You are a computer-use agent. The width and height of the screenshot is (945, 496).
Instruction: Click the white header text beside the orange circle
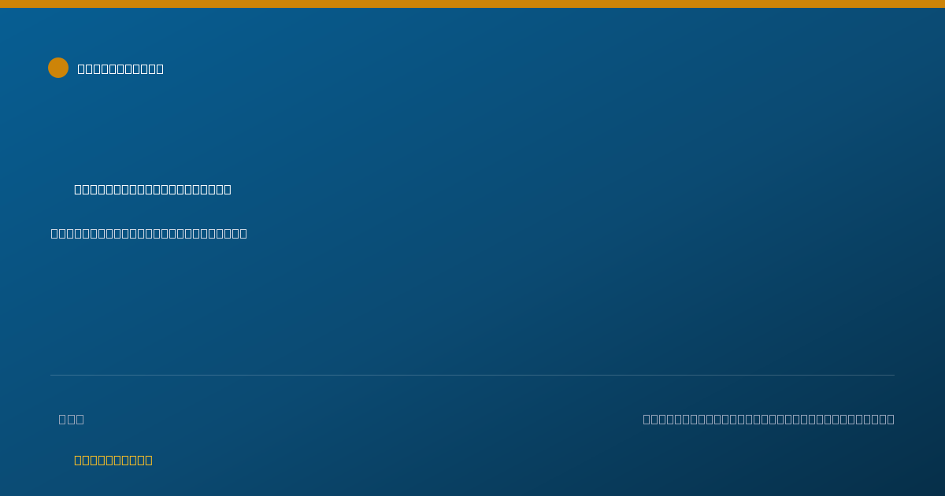(x=120, y=68)
